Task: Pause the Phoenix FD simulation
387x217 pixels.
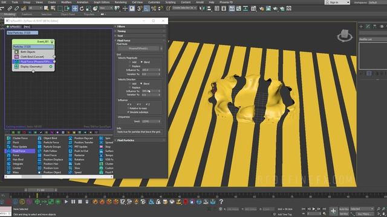Action: 73,202
